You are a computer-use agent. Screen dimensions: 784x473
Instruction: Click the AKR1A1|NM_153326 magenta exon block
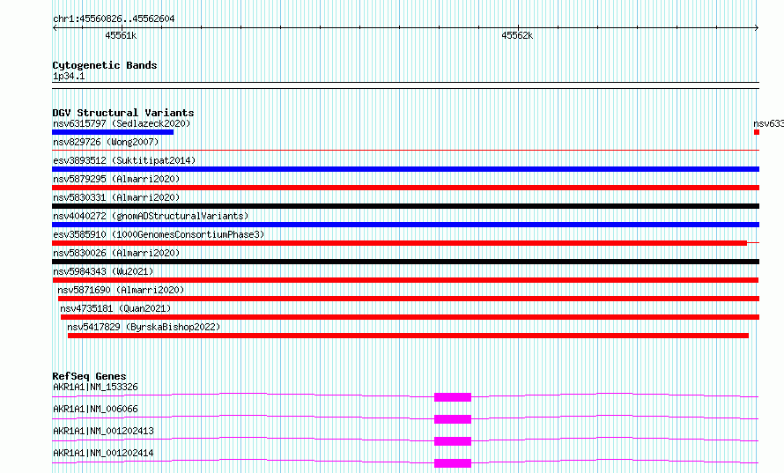(453, 397)
